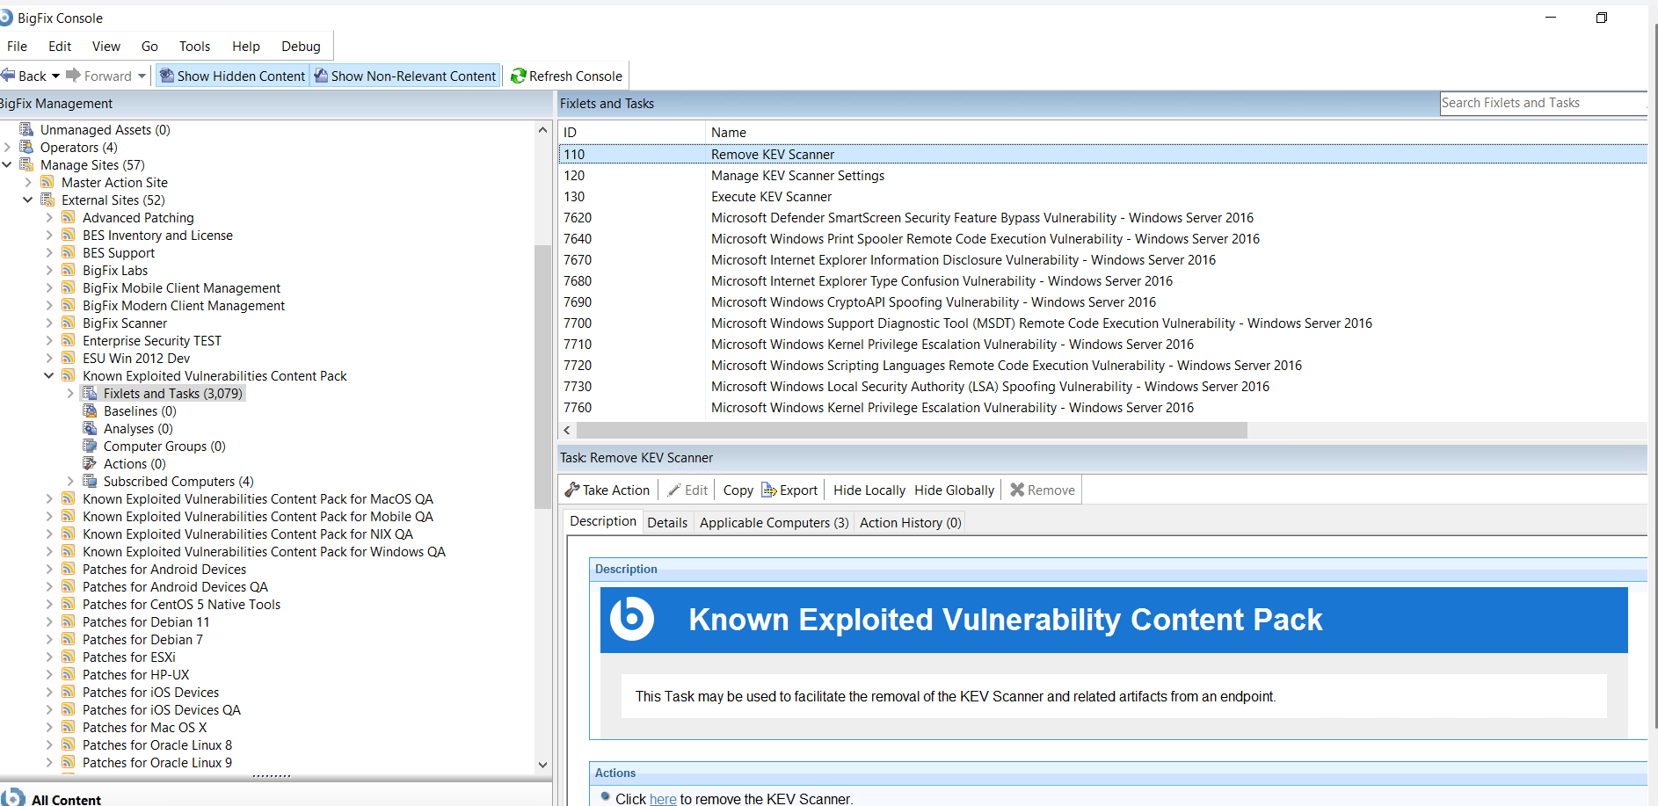Image resolution: width=1658 pixels, height=806 pixels.
Task: Expand the Subscribed Computers (4) node
Action: tap(70, 481)
